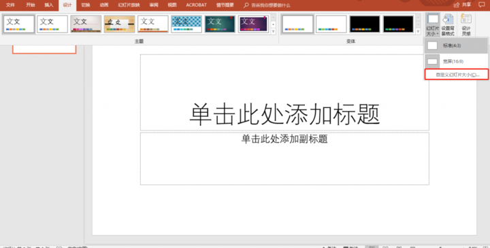
Task: Open the 审阅 ribbon tab
Action: coord(153,5)
